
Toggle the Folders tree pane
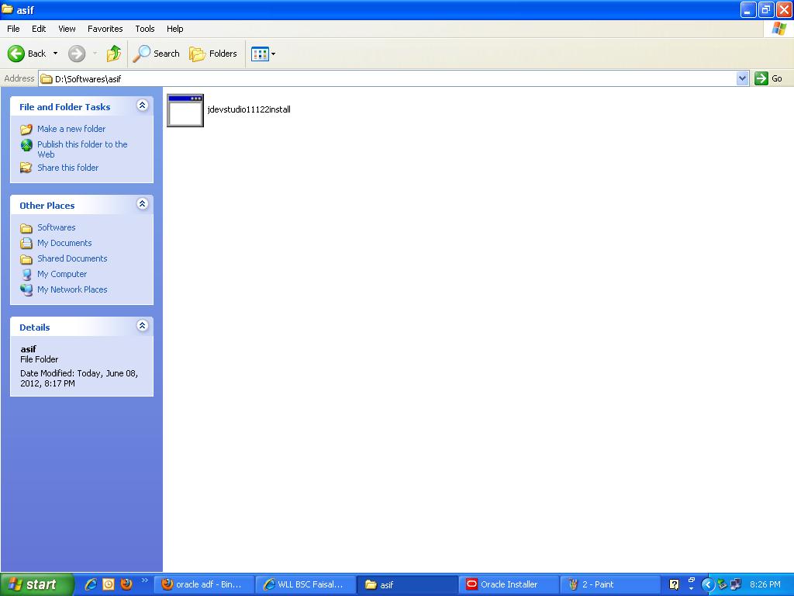(x=212, y=54)
